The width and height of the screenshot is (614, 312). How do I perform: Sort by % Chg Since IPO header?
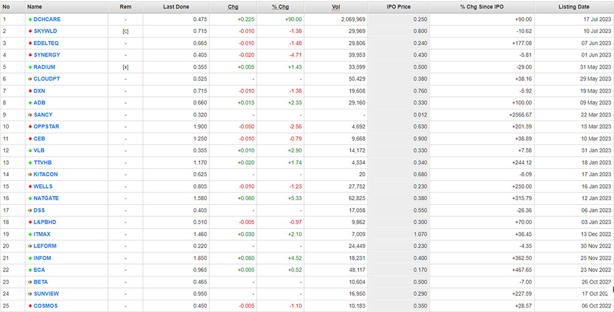[x=482, y=7]
